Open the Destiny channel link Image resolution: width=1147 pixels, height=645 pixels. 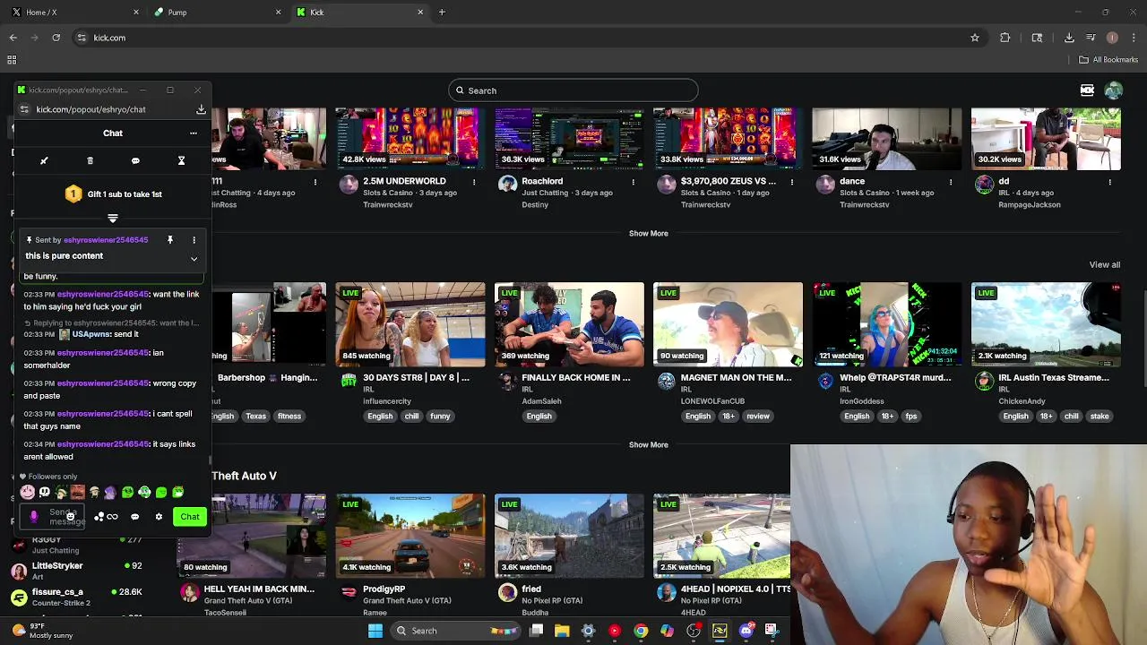[x=536, y=204]
